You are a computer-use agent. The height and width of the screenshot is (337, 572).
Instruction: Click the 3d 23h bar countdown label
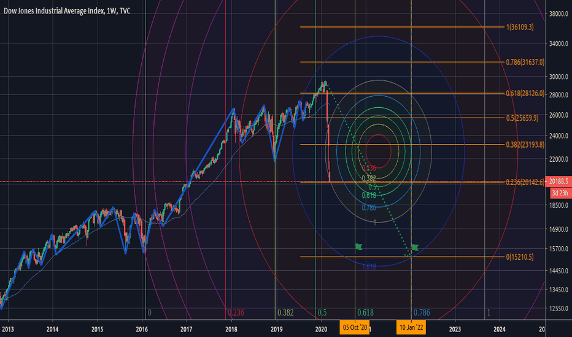pyautogui.click(x=560, y=193)
